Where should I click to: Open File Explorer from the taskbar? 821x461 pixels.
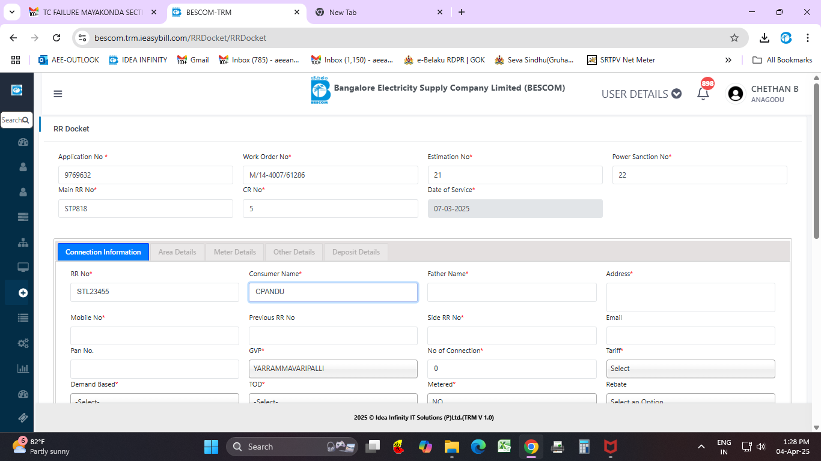point(451,447)
